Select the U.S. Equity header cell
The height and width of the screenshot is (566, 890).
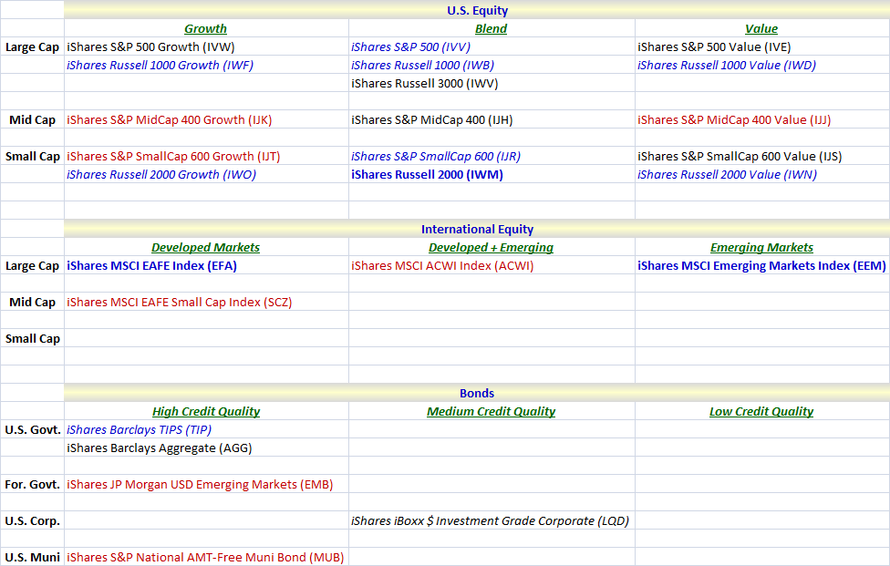pyautogui.click(x=477, y=10)
